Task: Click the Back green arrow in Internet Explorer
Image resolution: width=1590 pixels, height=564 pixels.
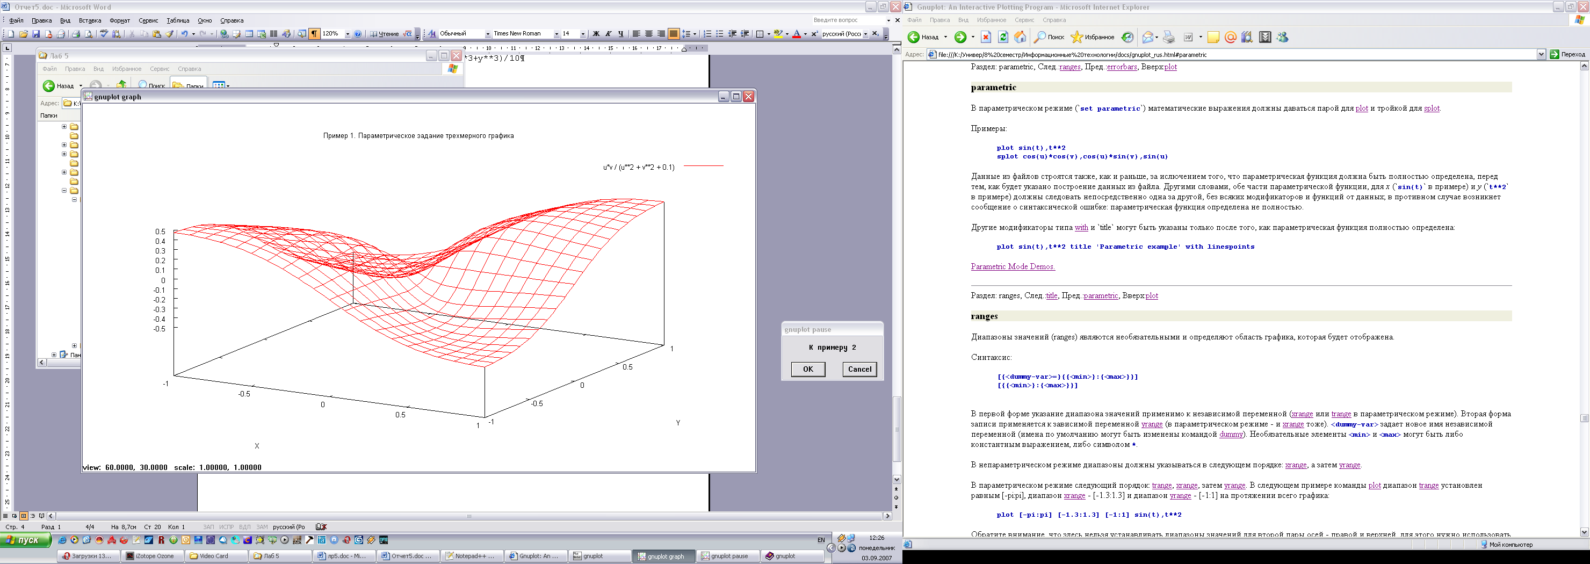Action: pos(914,37)
